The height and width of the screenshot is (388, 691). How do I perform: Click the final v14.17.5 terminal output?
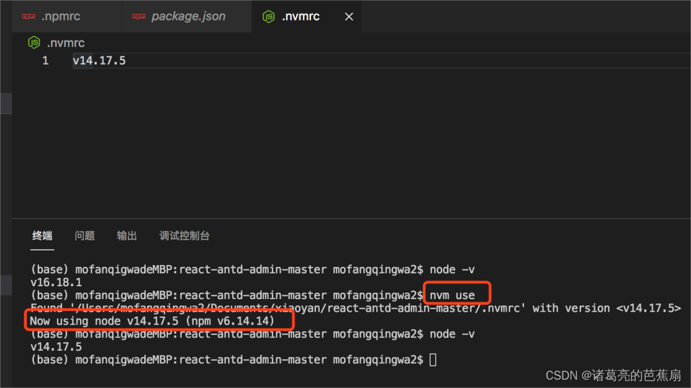coord(56,346)
